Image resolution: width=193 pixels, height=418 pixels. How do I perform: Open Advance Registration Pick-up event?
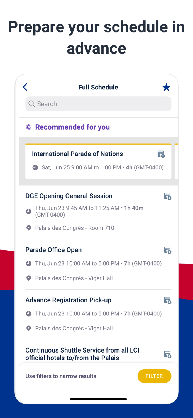click(x=68, y=300)
